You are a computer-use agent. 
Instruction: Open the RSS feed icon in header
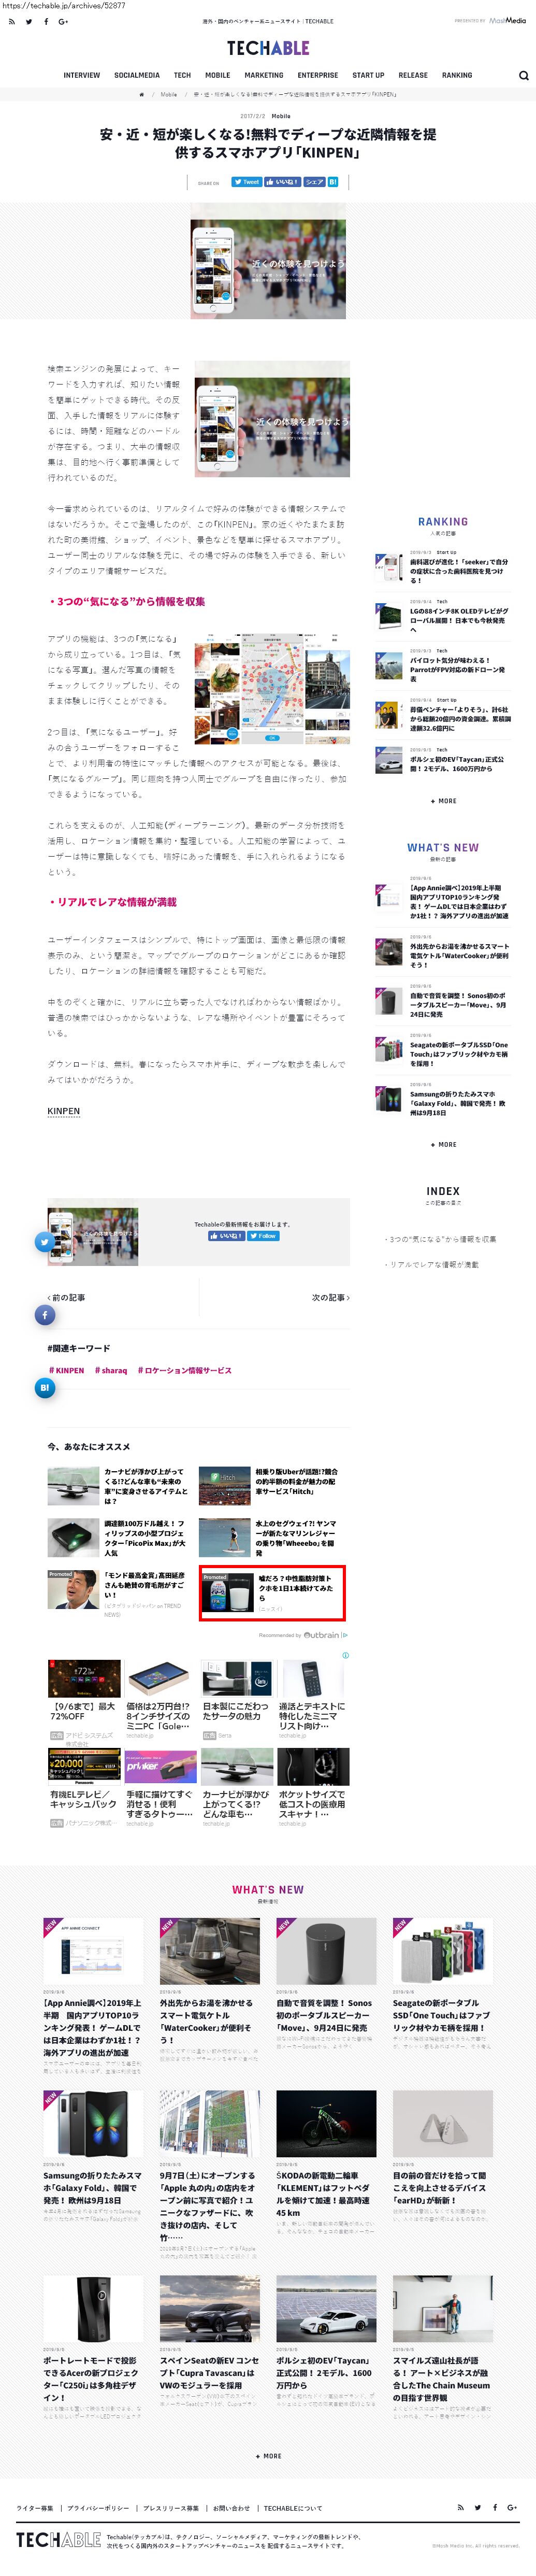[x=11, y=21]
